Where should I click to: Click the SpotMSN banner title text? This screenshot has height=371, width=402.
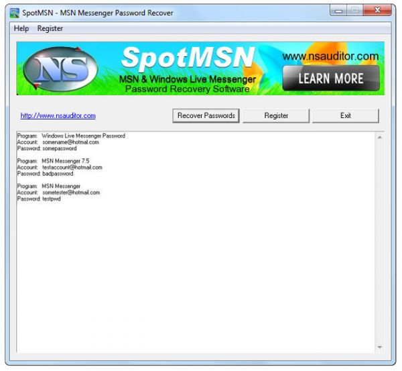click(x=188, y=59)
